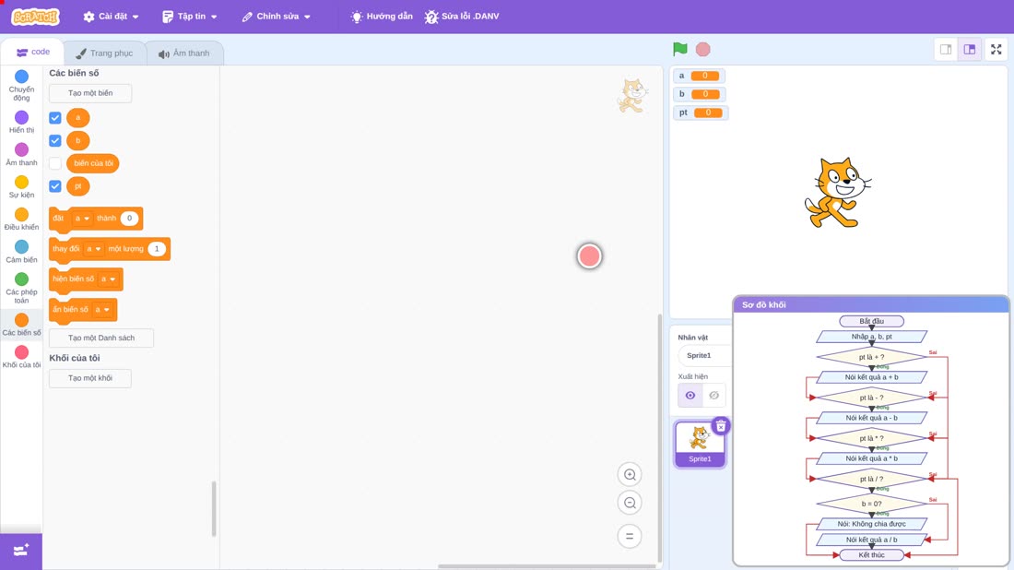Open the Chỉnh sửa menu

277,17
